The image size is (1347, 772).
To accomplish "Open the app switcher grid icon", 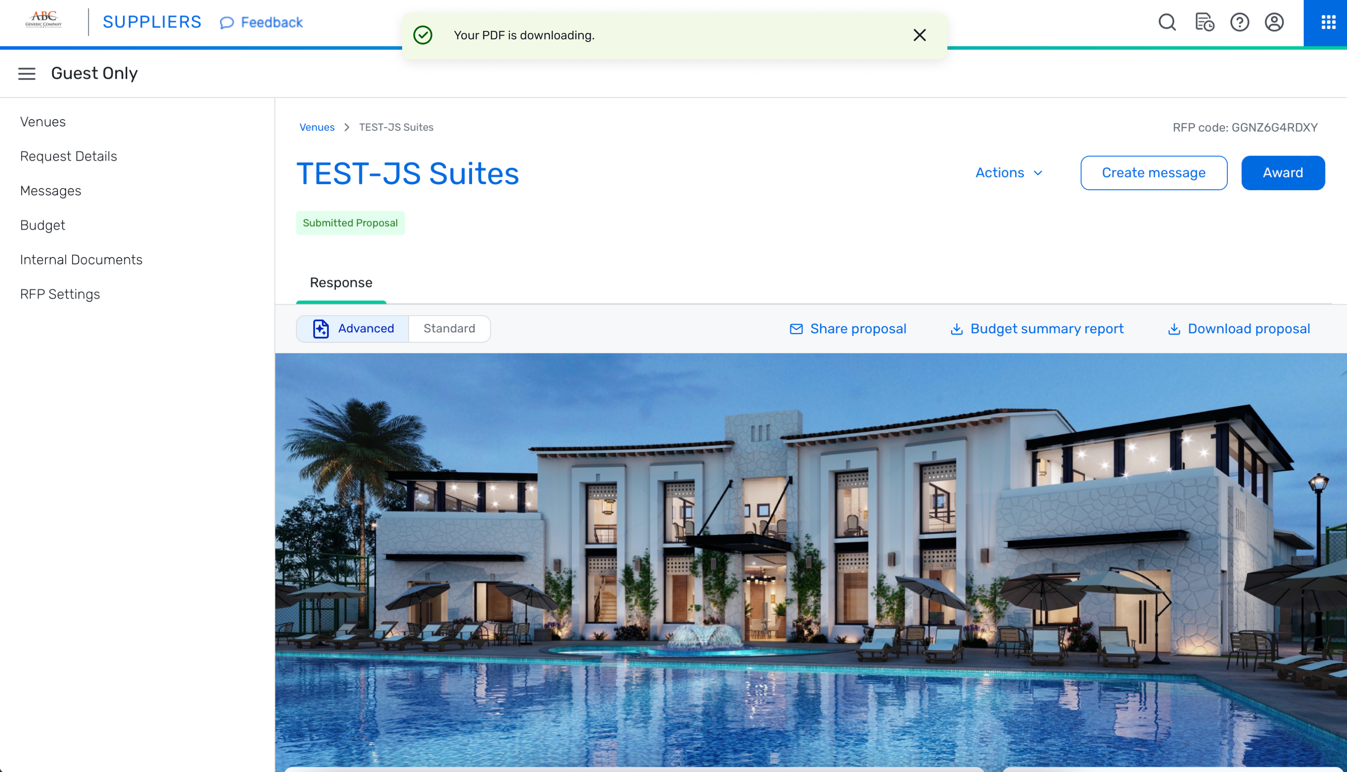I will point(1328,22).
